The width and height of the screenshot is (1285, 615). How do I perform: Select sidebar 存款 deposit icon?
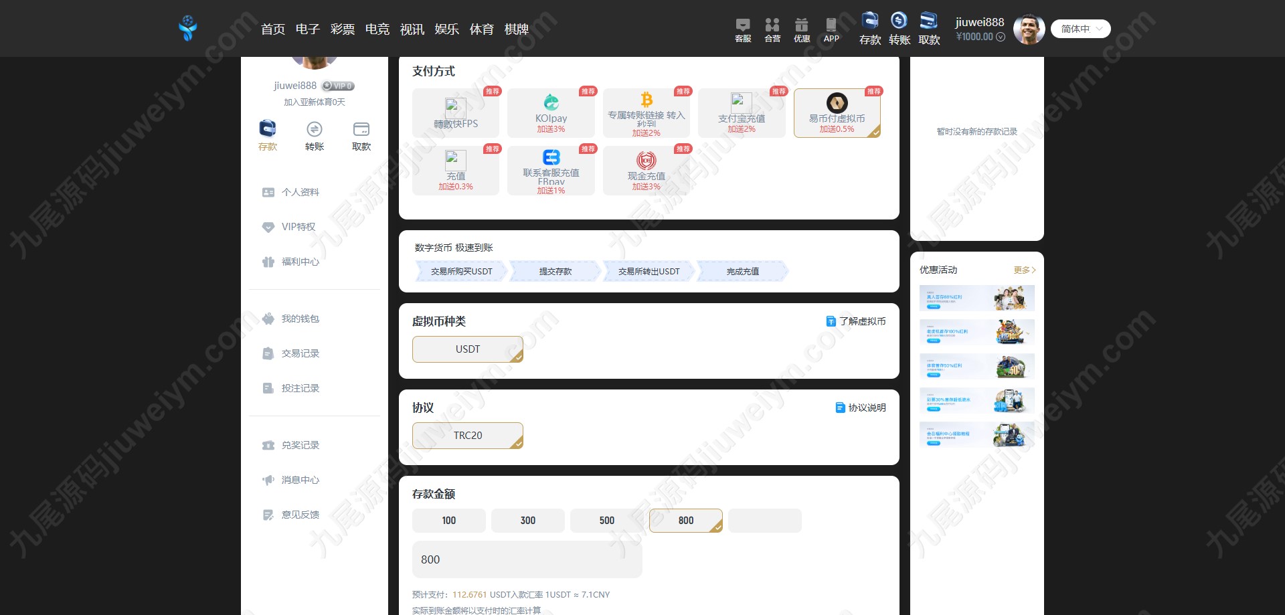268,135
